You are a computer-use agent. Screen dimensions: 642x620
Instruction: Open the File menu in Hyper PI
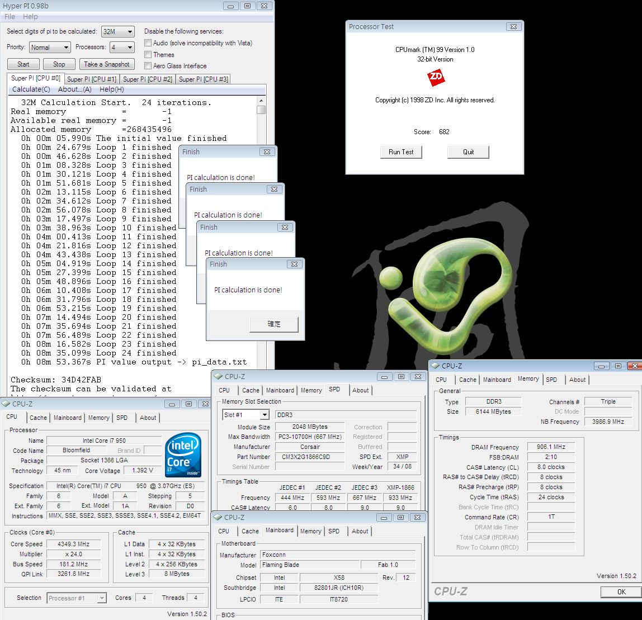click(x=10, y=17)
